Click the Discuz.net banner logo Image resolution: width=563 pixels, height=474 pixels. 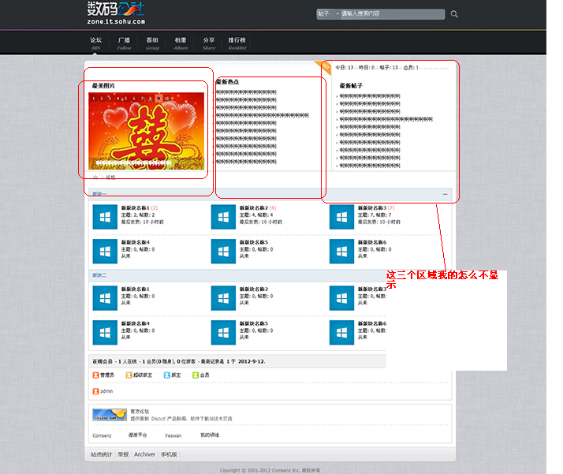(x=110, y=415)
